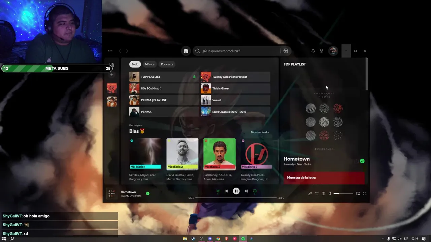This screenshot has width=431, height=242.
Task: Mute the volume speaker icon
Action: pos(330,194)
